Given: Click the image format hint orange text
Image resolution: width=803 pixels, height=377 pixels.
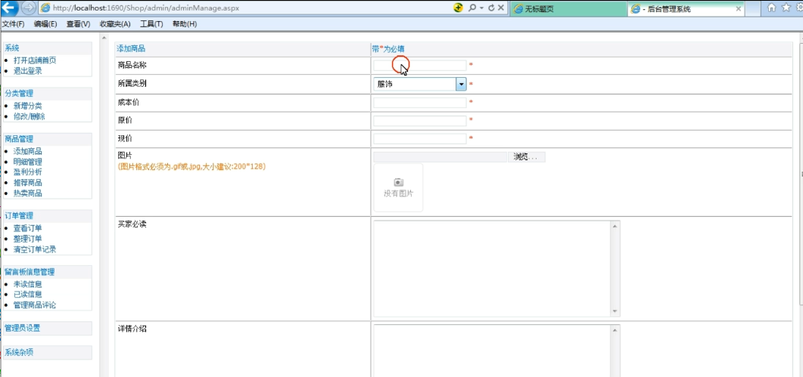Looking at the screenshot, I should coord(191,166).
